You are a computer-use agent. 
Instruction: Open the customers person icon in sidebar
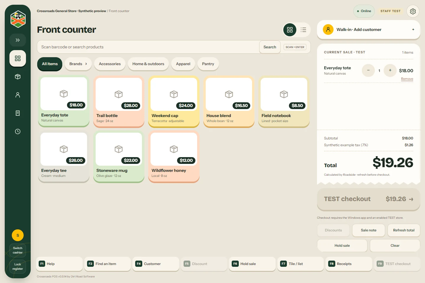click(18, 95)
